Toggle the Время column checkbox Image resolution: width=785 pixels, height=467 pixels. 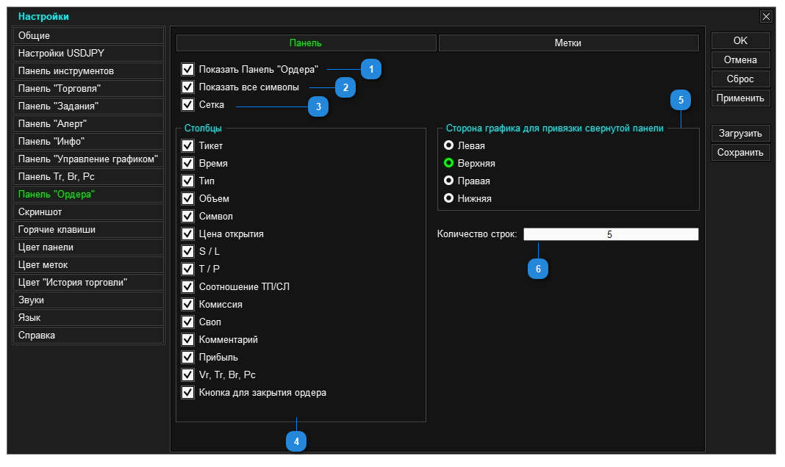[x=187, y=164]
